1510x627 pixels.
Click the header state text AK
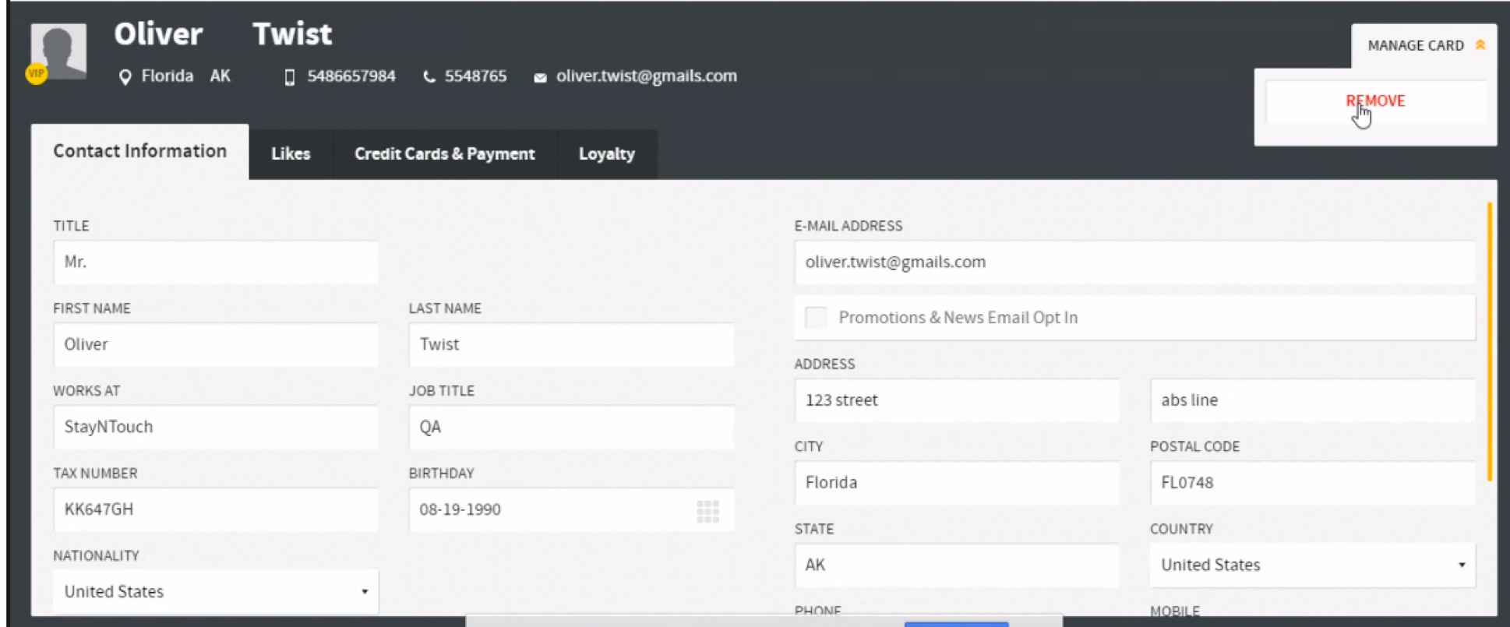click(221, 76)
